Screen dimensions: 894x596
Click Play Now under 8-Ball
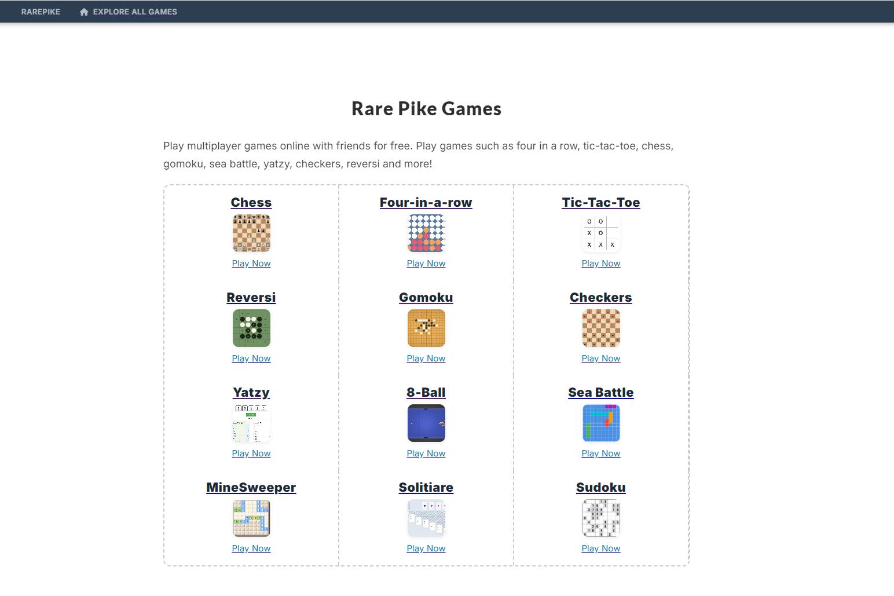(426, 454)
